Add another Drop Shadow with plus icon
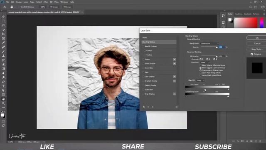The width and height of the screenshot is (266, 150). coord(175,94)
